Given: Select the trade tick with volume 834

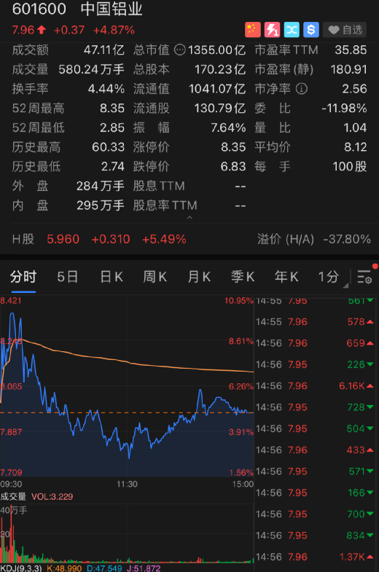Looking at the screenshot, I should [x=315, y=536].
